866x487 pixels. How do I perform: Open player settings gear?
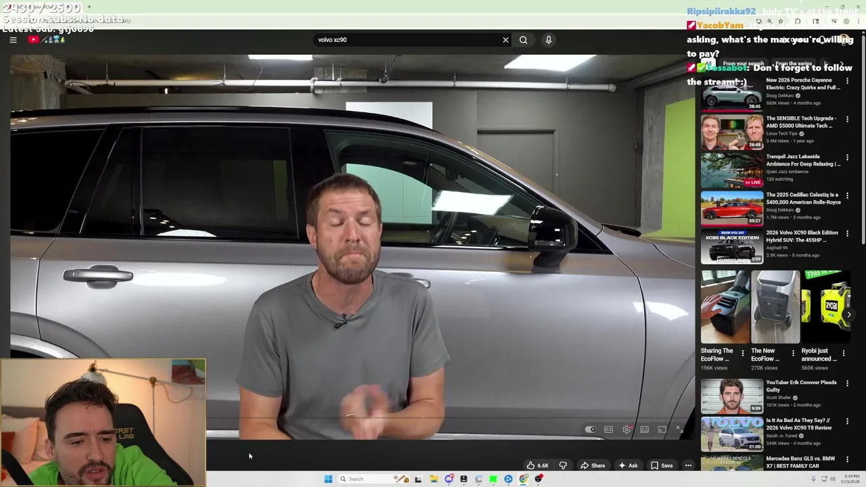(626, 430)
